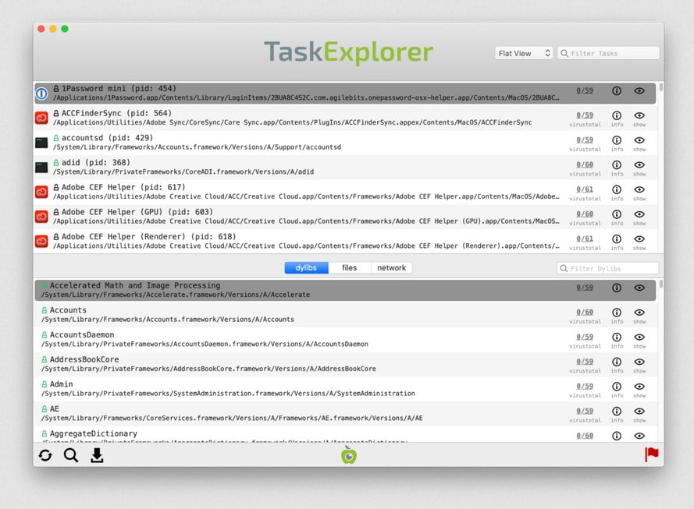
Task: Open info for the AE dylib
Action: pyautogui.click(x=617, y=412)
